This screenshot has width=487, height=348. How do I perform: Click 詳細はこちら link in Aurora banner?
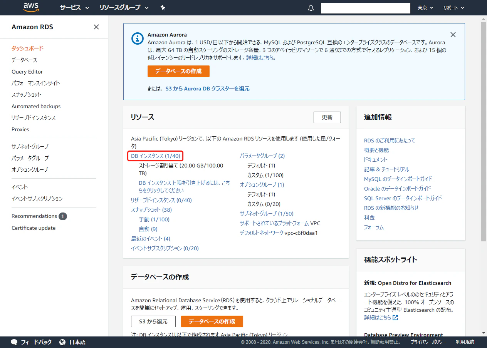coord(260,58)
